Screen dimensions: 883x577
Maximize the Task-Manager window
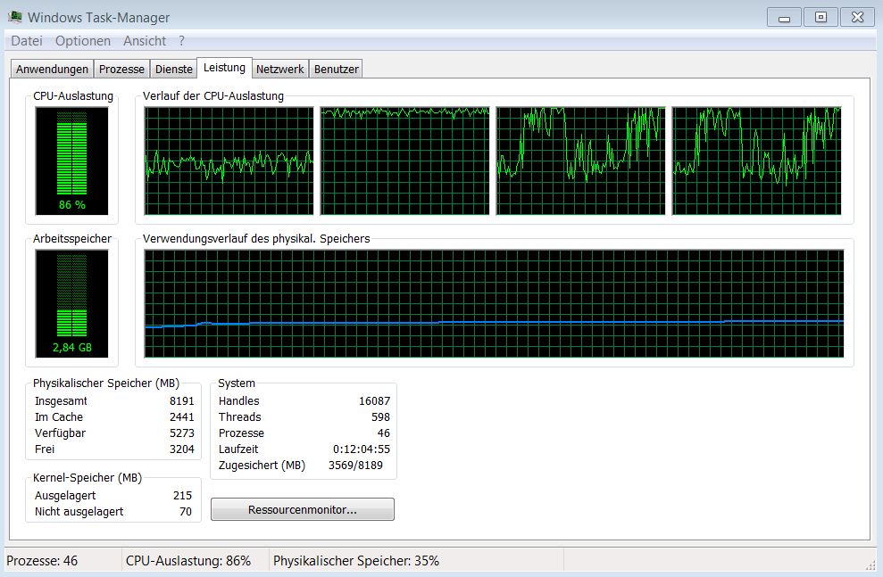[x=821, y=18]
